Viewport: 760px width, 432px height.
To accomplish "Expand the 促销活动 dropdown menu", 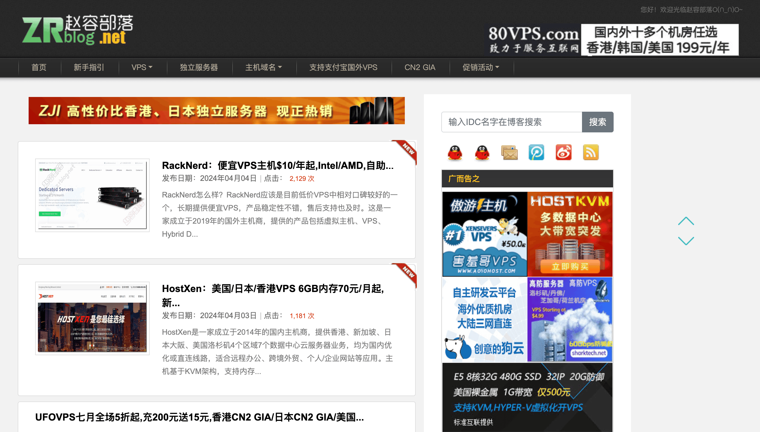I will point(481,68).
